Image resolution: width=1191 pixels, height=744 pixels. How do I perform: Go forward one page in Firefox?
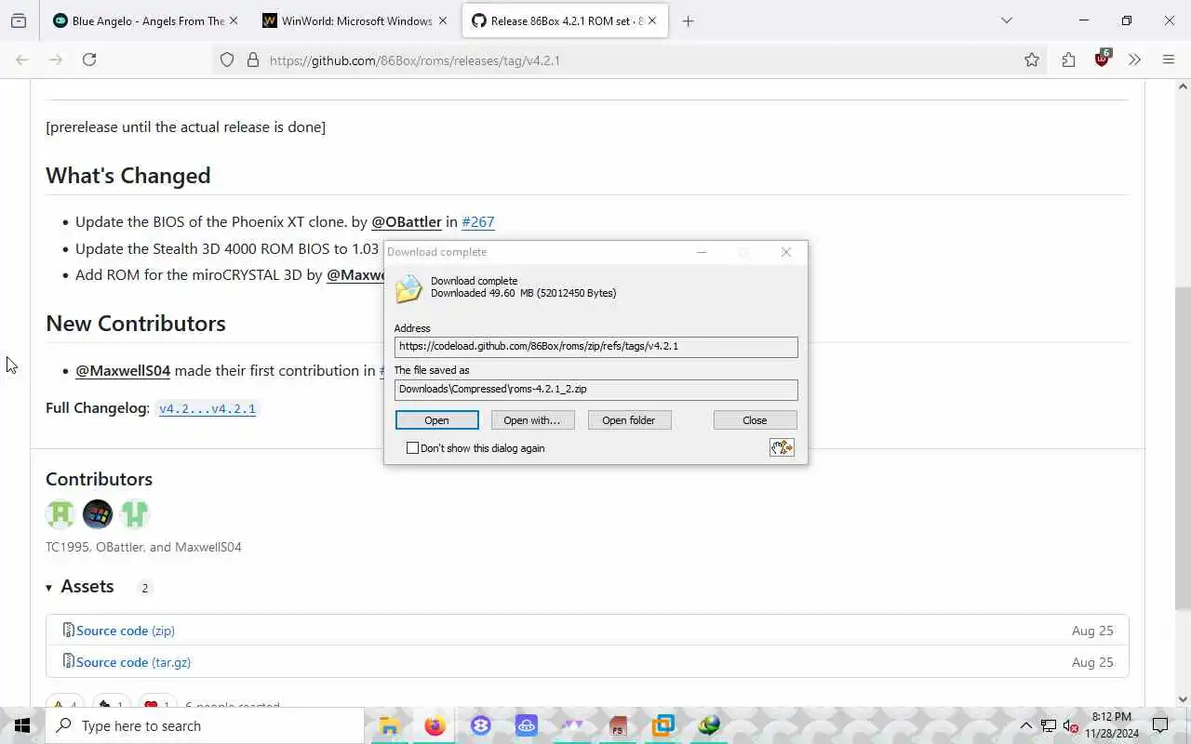(56, 60)
